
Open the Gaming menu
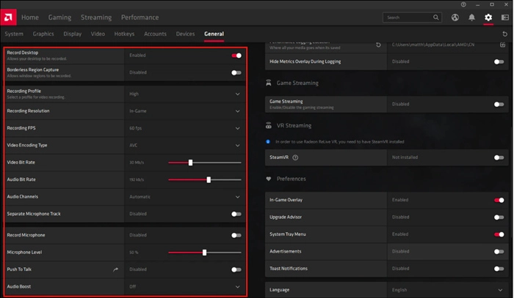59,17
